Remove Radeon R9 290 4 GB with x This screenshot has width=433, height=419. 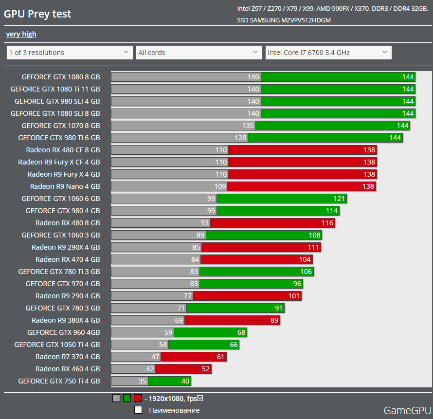click(105, 296)
